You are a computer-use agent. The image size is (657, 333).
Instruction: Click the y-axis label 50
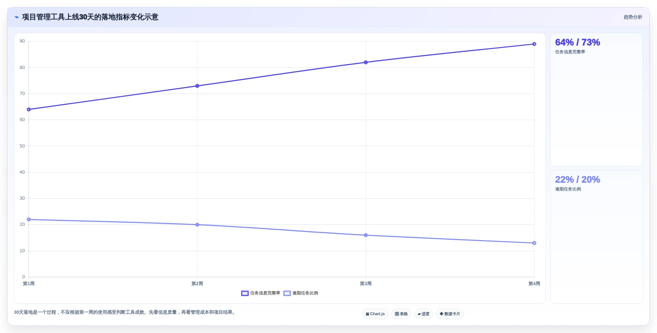click(22, 146)
